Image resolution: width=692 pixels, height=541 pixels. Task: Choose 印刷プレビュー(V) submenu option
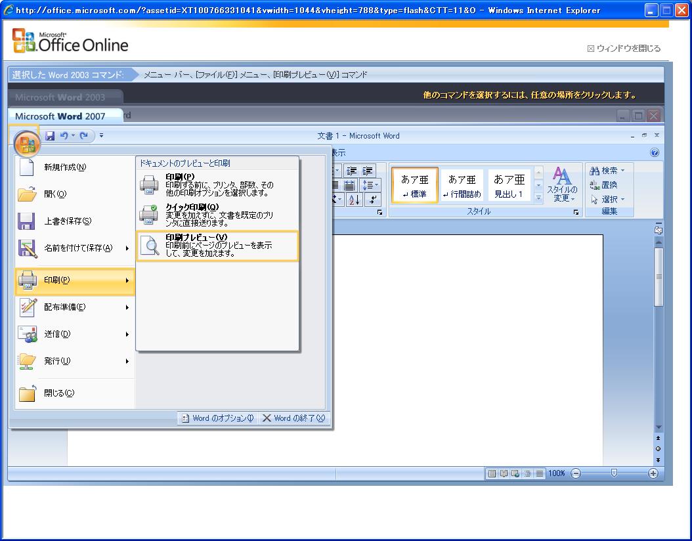pyautogui.click(x=217, y=246)
